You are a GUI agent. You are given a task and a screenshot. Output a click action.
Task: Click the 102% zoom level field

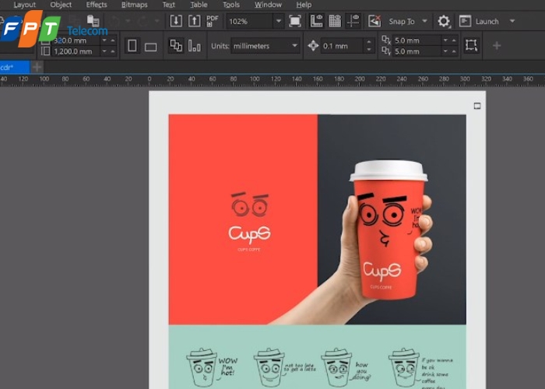(249, 22)
